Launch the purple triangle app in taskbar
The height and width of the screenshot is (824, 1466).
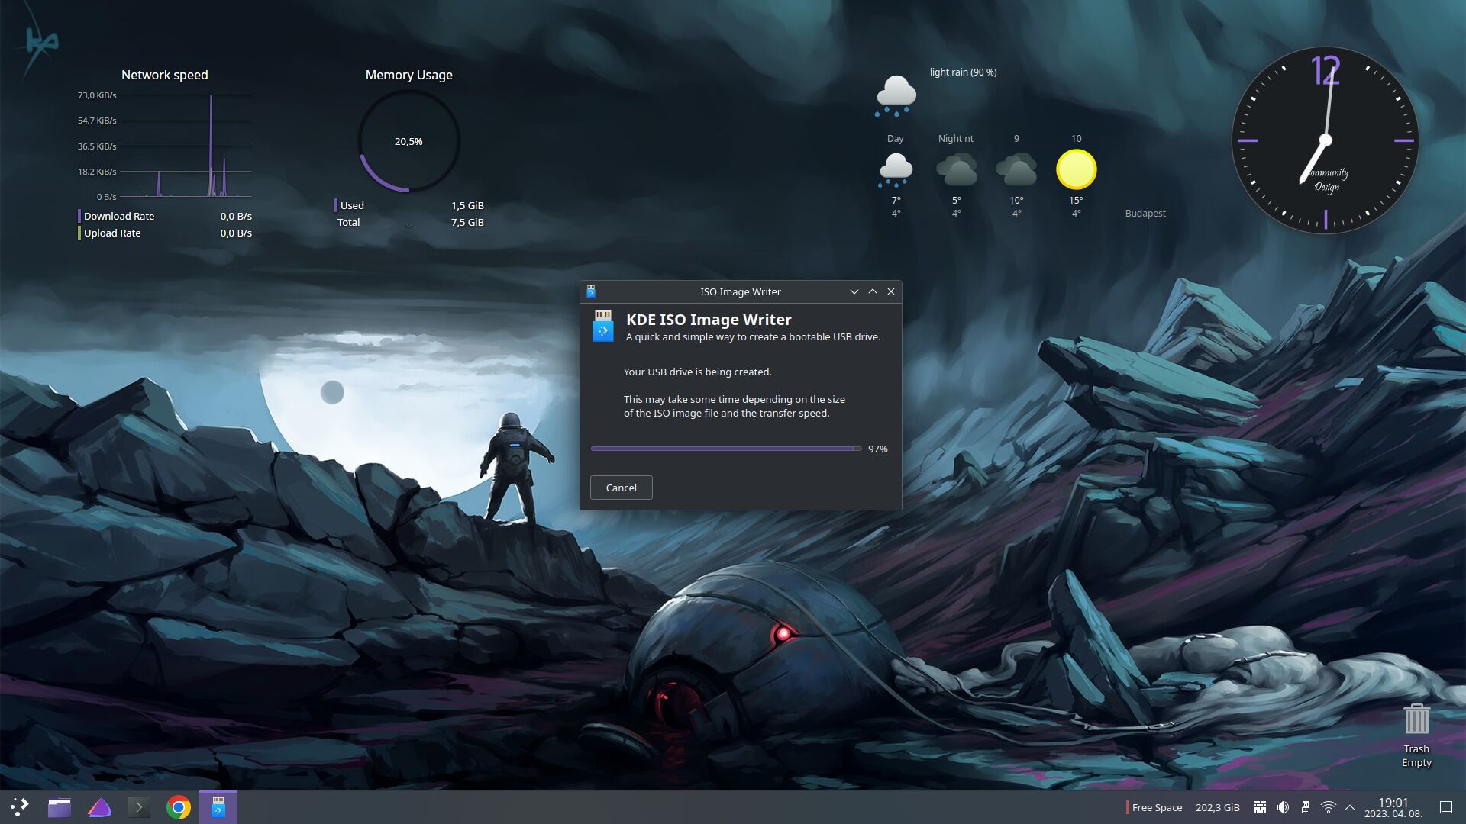click(x=99, y=806)
